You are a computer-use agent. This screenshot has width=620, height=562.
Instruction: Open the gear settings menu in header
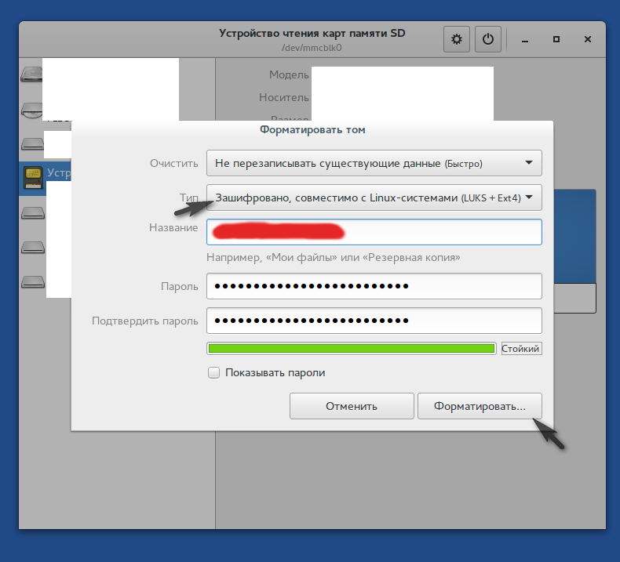457,39
